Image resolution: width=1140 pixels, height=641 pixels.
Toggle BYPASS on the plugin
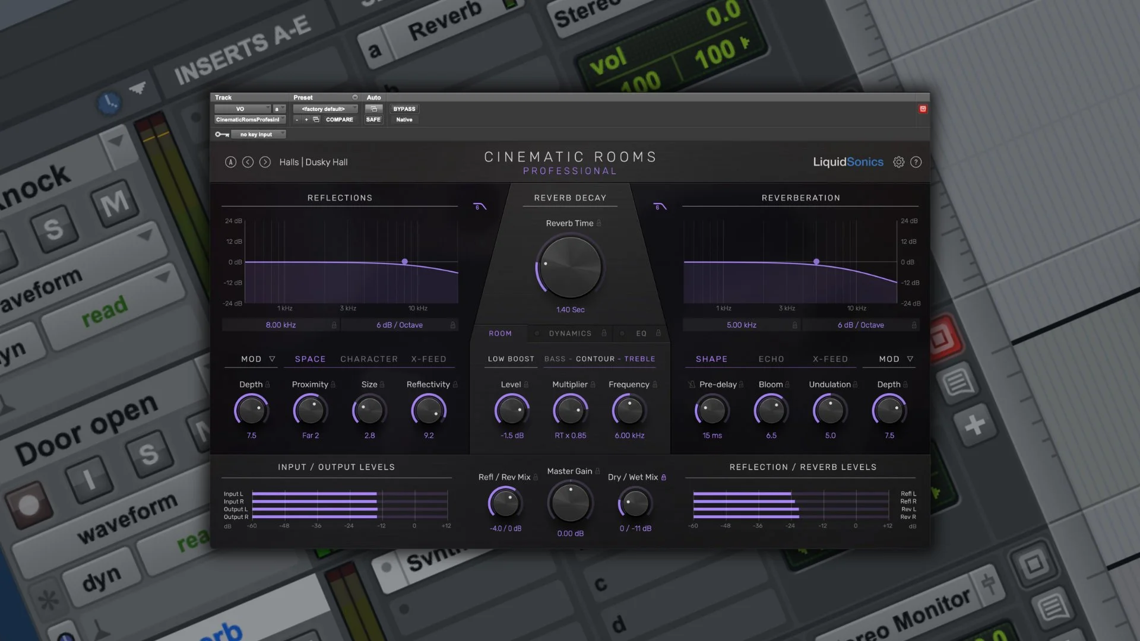point(404,109)
